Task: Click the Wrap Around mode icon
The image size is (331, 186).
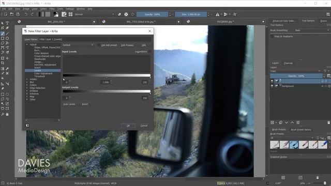Action: point(234,14)
